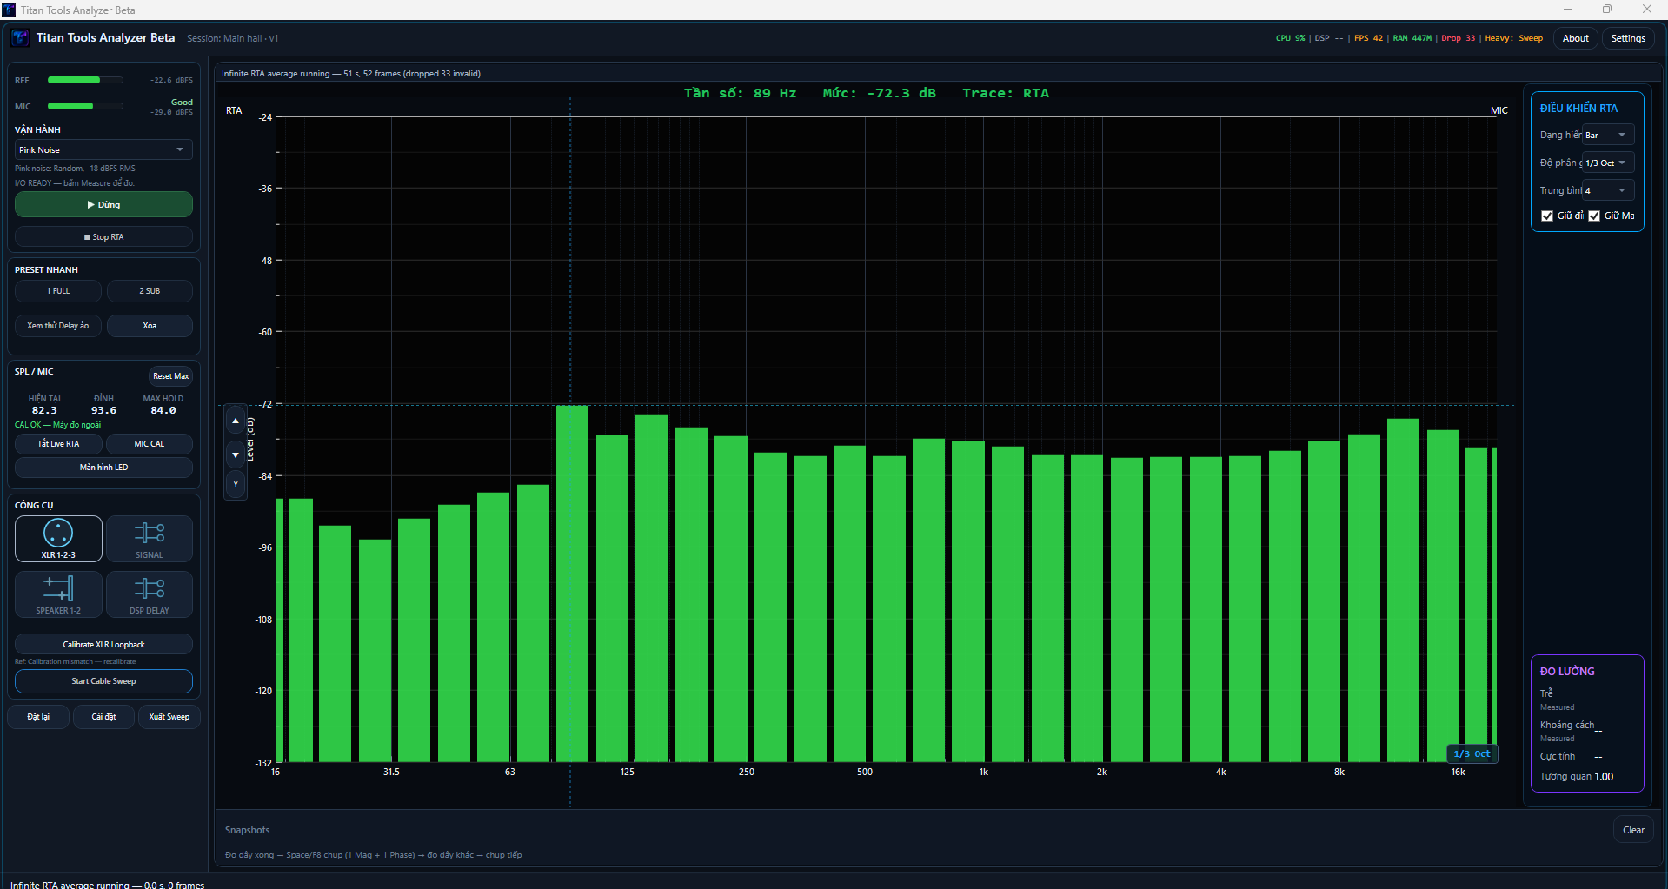1668x889 pixels.
Task: Click the MIC level meter bar
Action: pyautogui.click(x=85, y=106)
